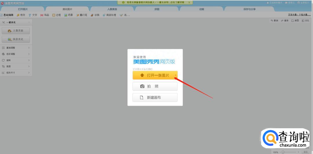
Task: Click the new canvas document icon
Action: tap(142, 98)
